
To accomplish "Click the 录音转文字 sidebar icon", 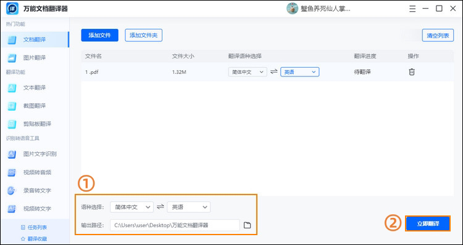I will 12,191.
